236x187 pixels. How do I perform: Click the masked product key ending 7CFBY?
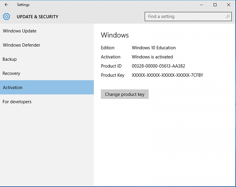(167, 75)
